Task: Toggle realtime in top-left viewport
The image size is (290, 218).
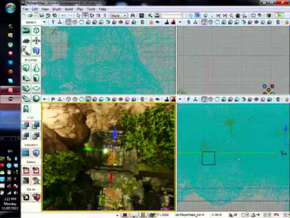Action: pyautogui.click(x=60, y=22)
